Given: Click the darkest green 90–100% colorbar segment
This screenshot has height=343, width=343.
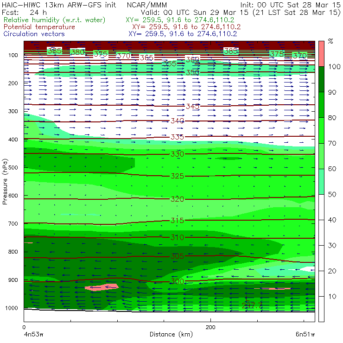Looking at the screenshot, I should click(x=321, y=79).
